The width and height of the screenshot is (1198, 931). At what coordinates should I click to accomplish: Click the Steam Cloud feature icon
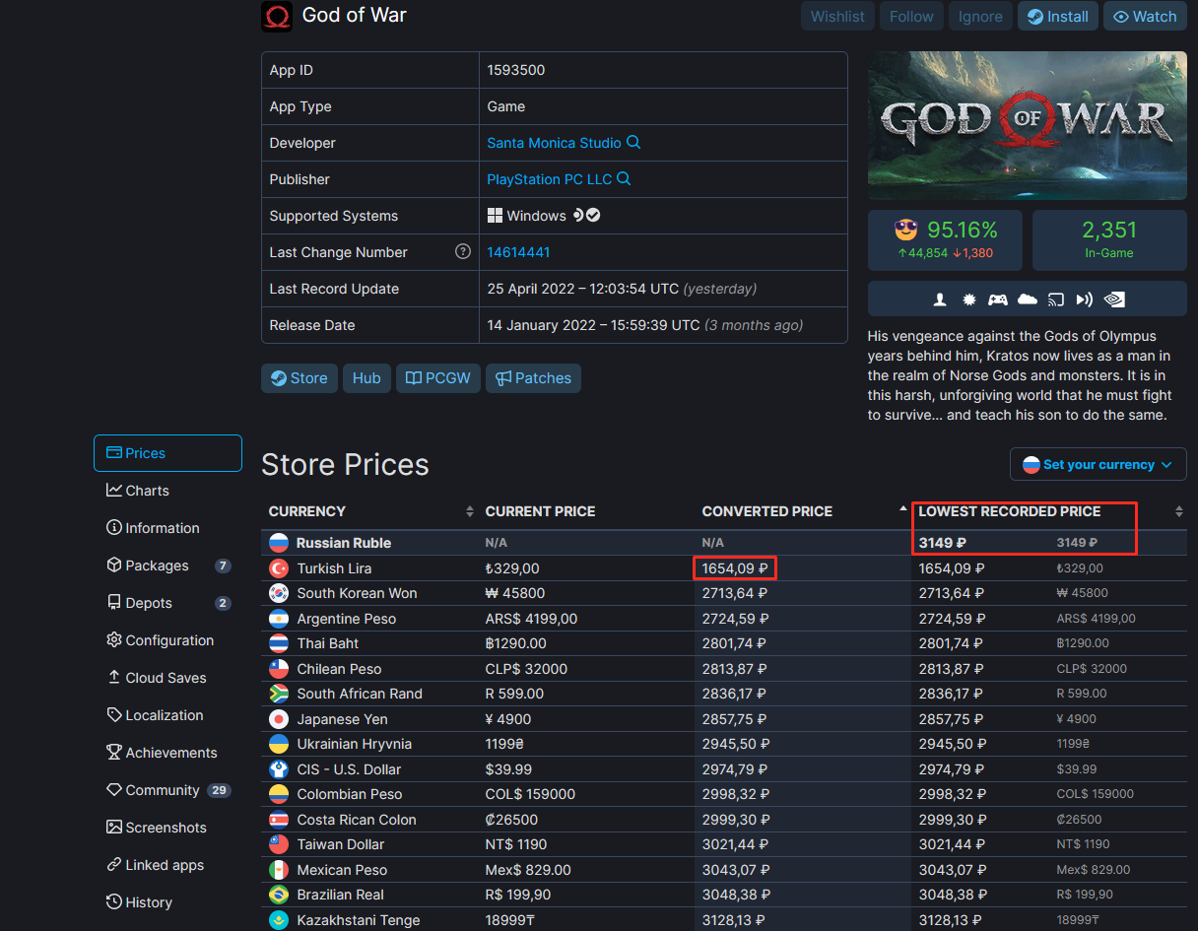pyautogui.click(x=1028, y=299)
